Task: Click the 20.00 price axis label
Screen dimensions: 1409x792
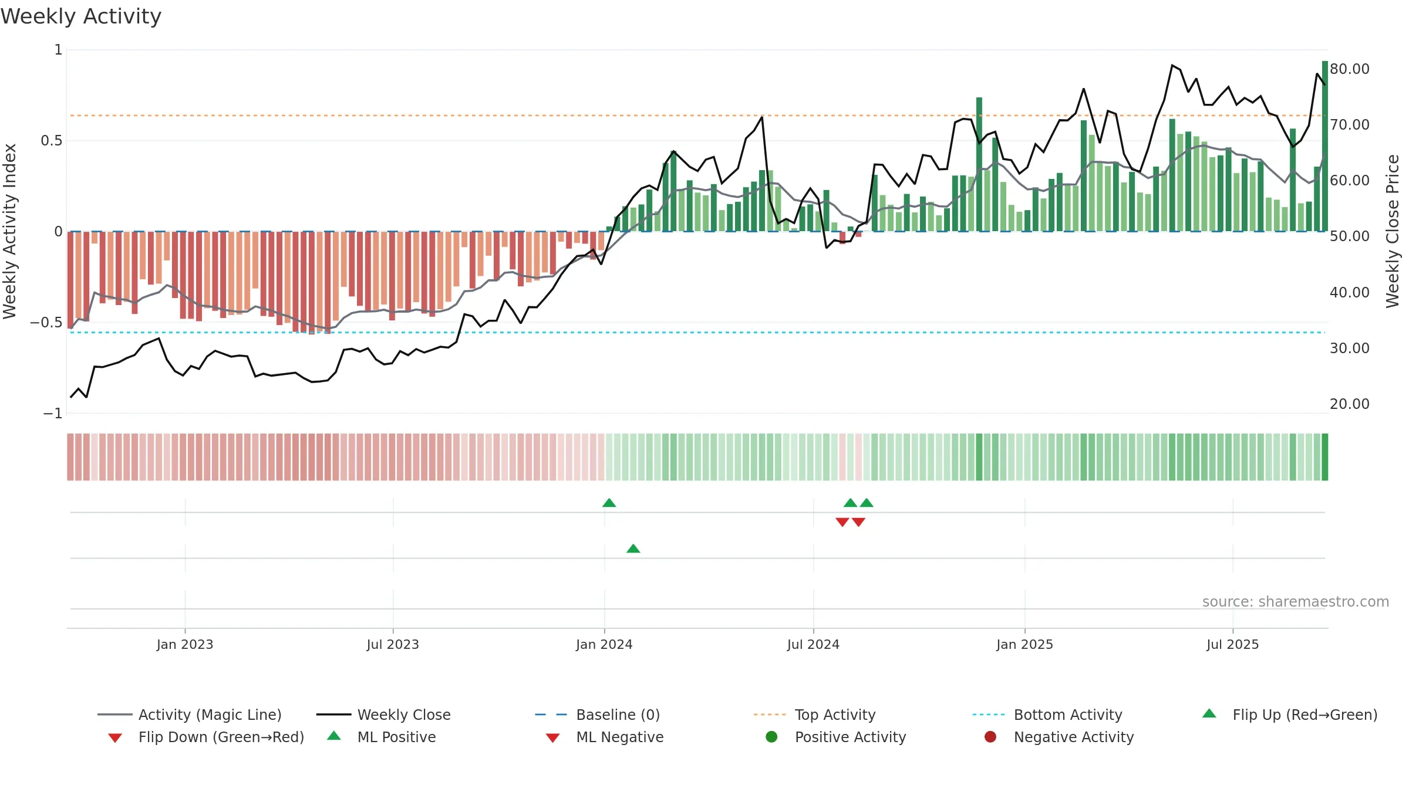Action: tap(1350, 404)
